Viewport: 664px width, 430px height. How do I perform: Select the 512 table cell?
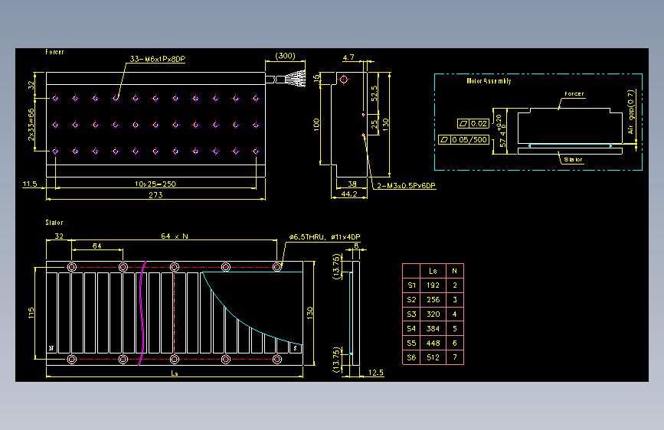click(x=433, y=357)
